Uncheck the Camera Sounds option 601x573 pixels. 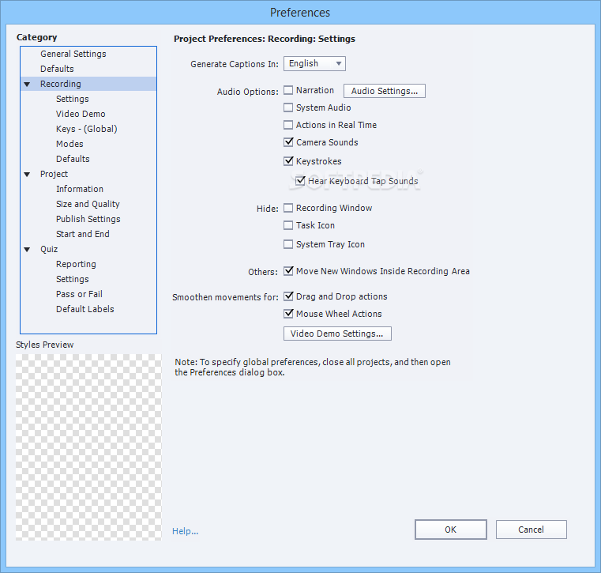click(x=288, y=142)
